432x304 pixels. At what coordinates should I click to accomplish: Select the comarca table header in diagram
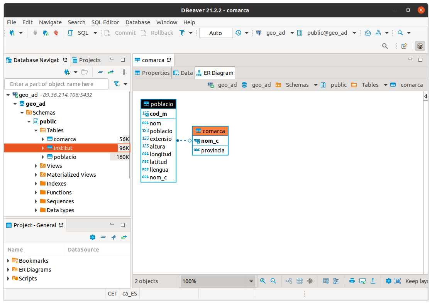[210, 131]
